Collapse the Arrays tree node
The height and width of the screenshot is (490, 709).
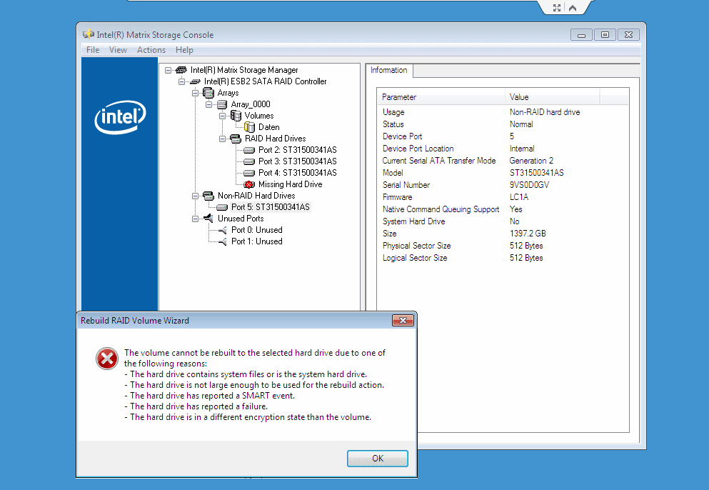coord(196,93)
